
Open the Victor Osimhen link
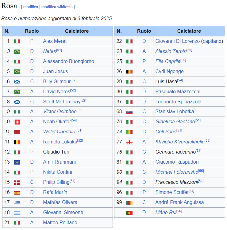(60, 111)
